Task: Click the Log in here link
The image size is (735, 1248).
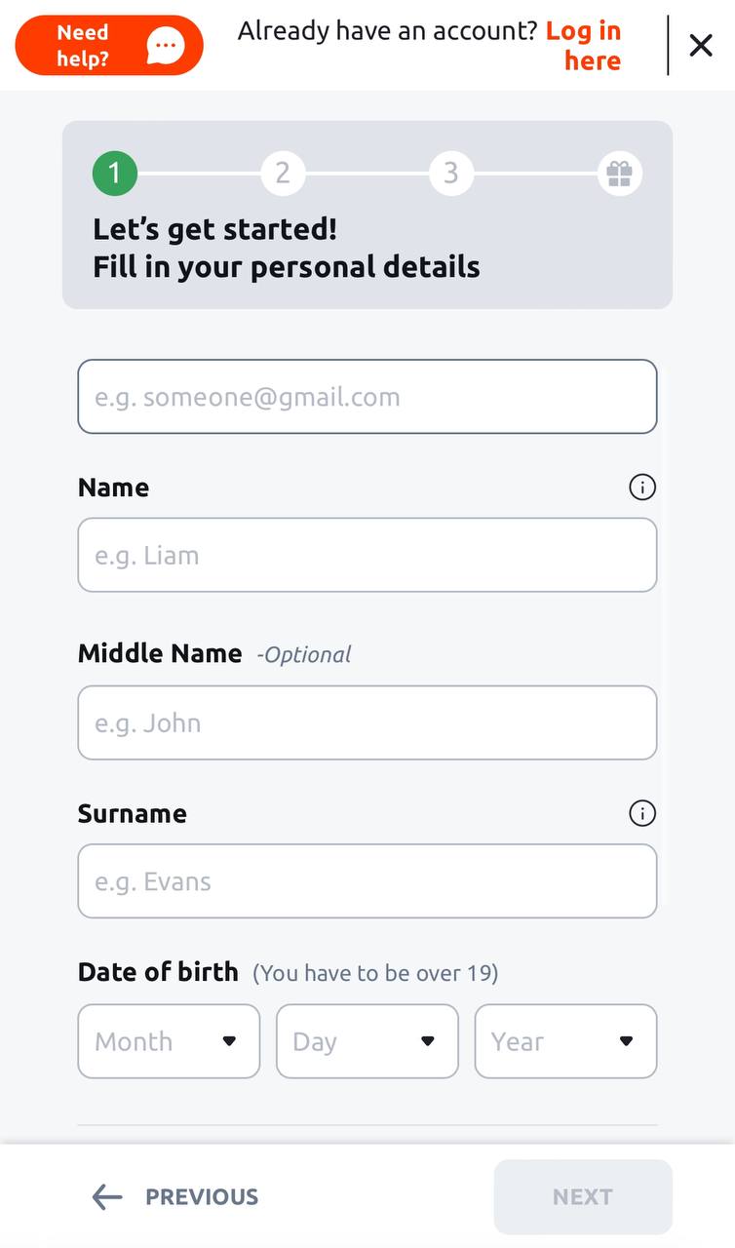Action: (584, 46)
